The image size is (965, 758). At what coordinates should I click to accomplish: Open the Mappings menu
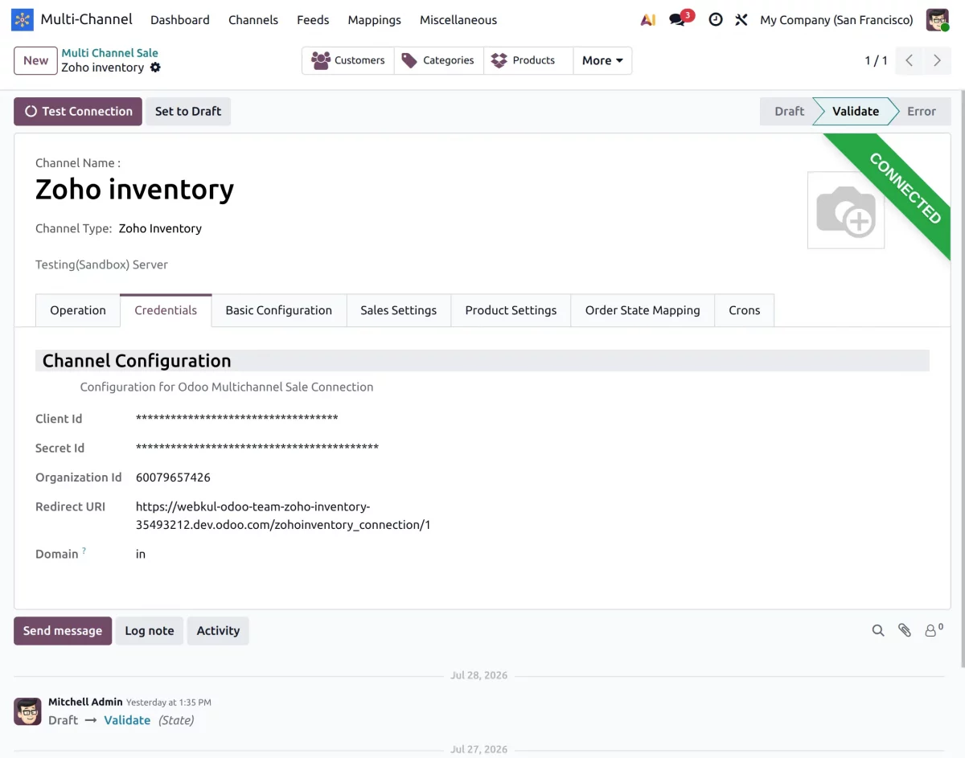pyautogui.click(x=374, y=20)
